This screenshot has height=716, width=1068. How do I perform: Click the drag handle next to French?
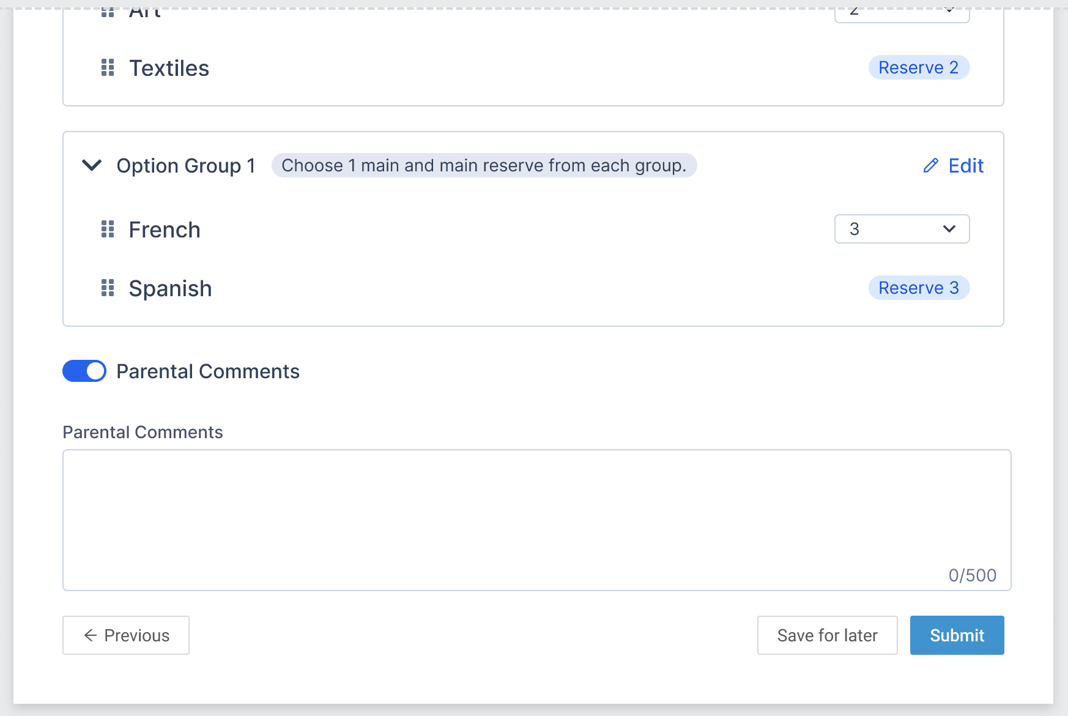107,229
